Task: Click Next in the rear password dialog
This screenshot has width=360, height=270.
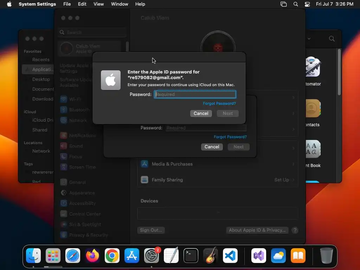Action: tap(239, 147)
